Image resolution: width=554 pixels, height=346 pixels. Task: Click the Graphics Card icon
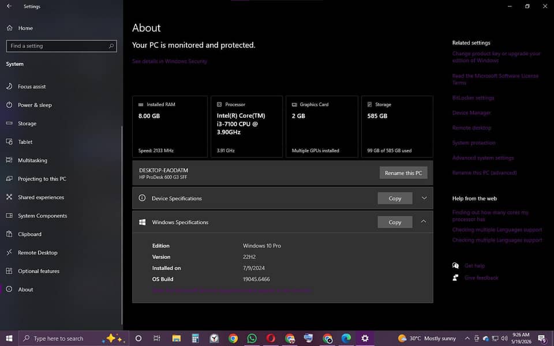pyautogui.click(x=294, y=104)
